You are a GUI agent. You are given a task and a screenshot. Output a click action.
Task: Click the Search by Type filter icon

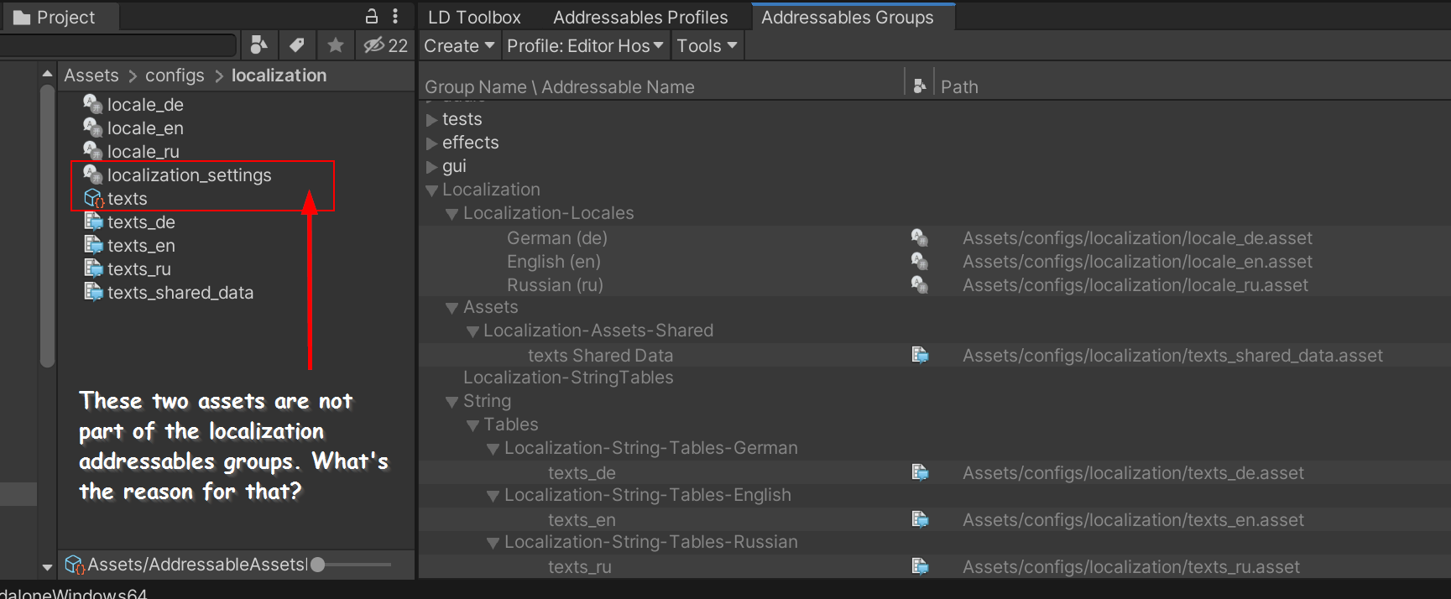pos(259,45)
